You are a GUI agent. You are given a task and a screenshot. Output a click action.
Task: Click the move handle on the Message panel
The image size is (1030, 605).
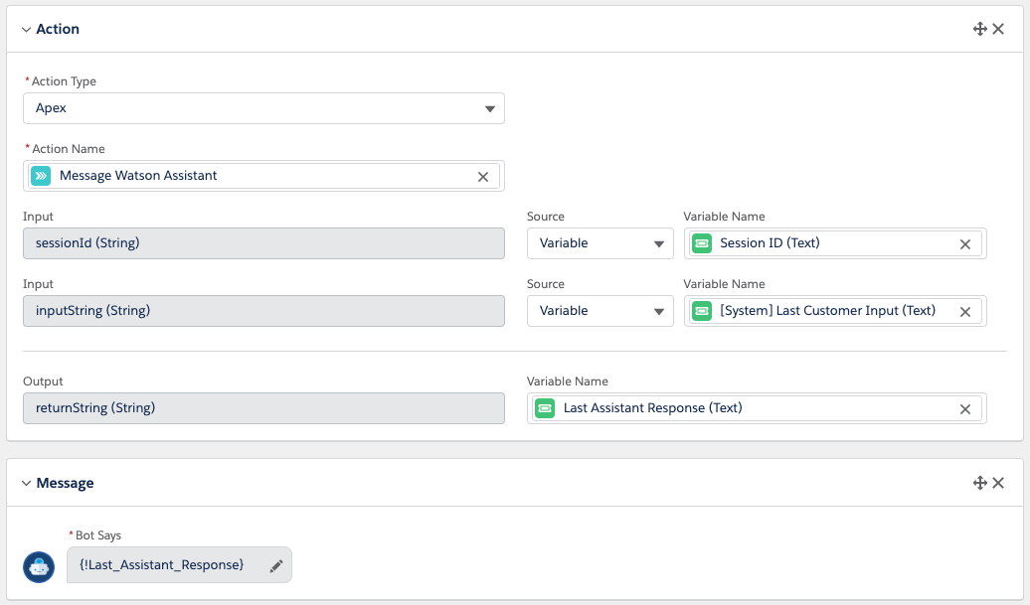point(979,483)
